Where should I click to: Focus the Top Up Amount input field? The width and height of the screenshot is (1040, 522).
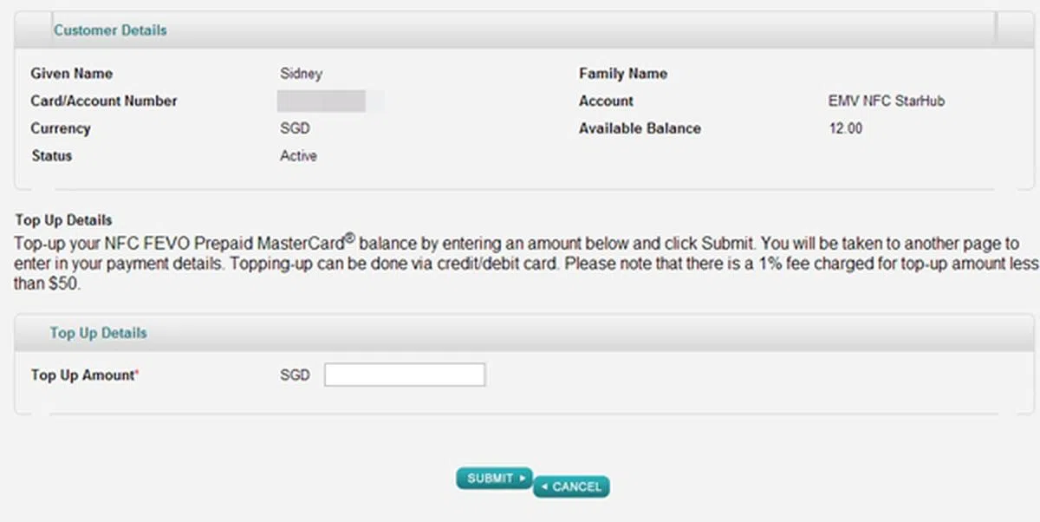tap(404, 375)
